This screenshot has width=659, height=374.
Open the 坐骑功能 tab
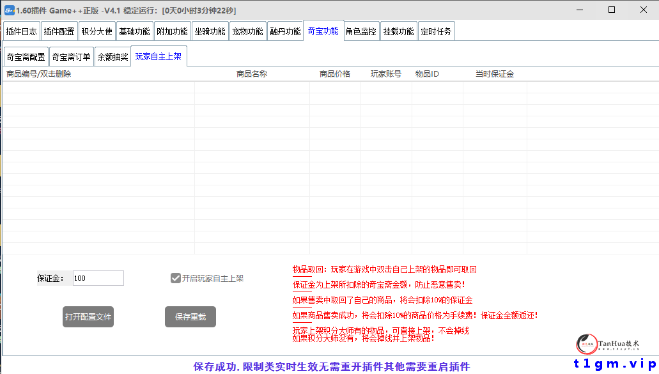(210, 30)
